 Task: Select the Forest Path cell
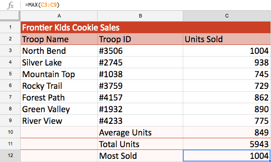[59, 97]
